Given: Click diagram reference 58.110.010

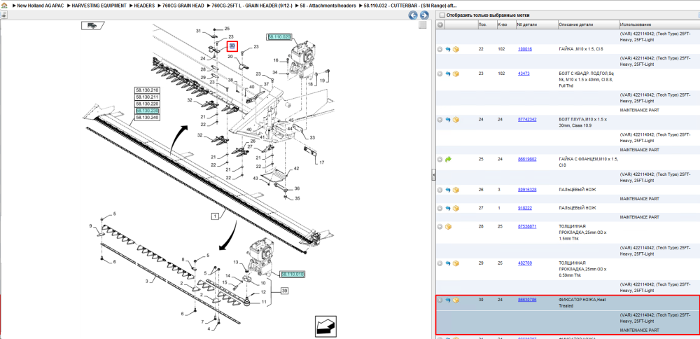Looking at the screenshot, I should (293, 274).
